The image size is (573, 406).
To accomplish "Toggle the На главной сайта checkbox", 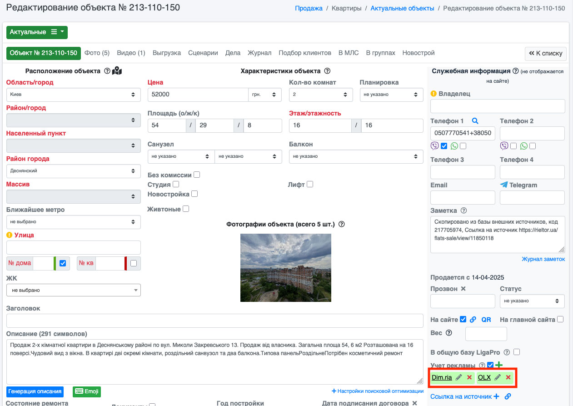I will (x=560, y=319).
